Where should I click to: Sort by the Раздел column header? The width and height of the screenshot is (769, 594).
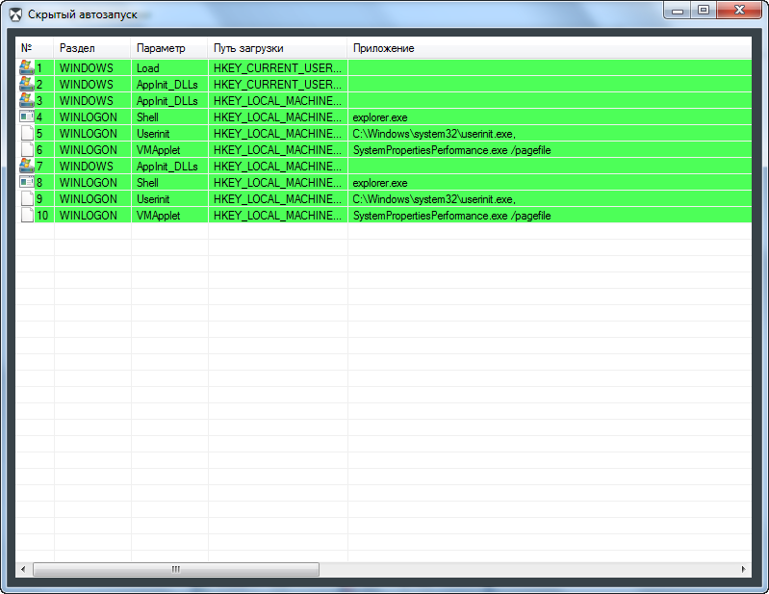[92, 48]
